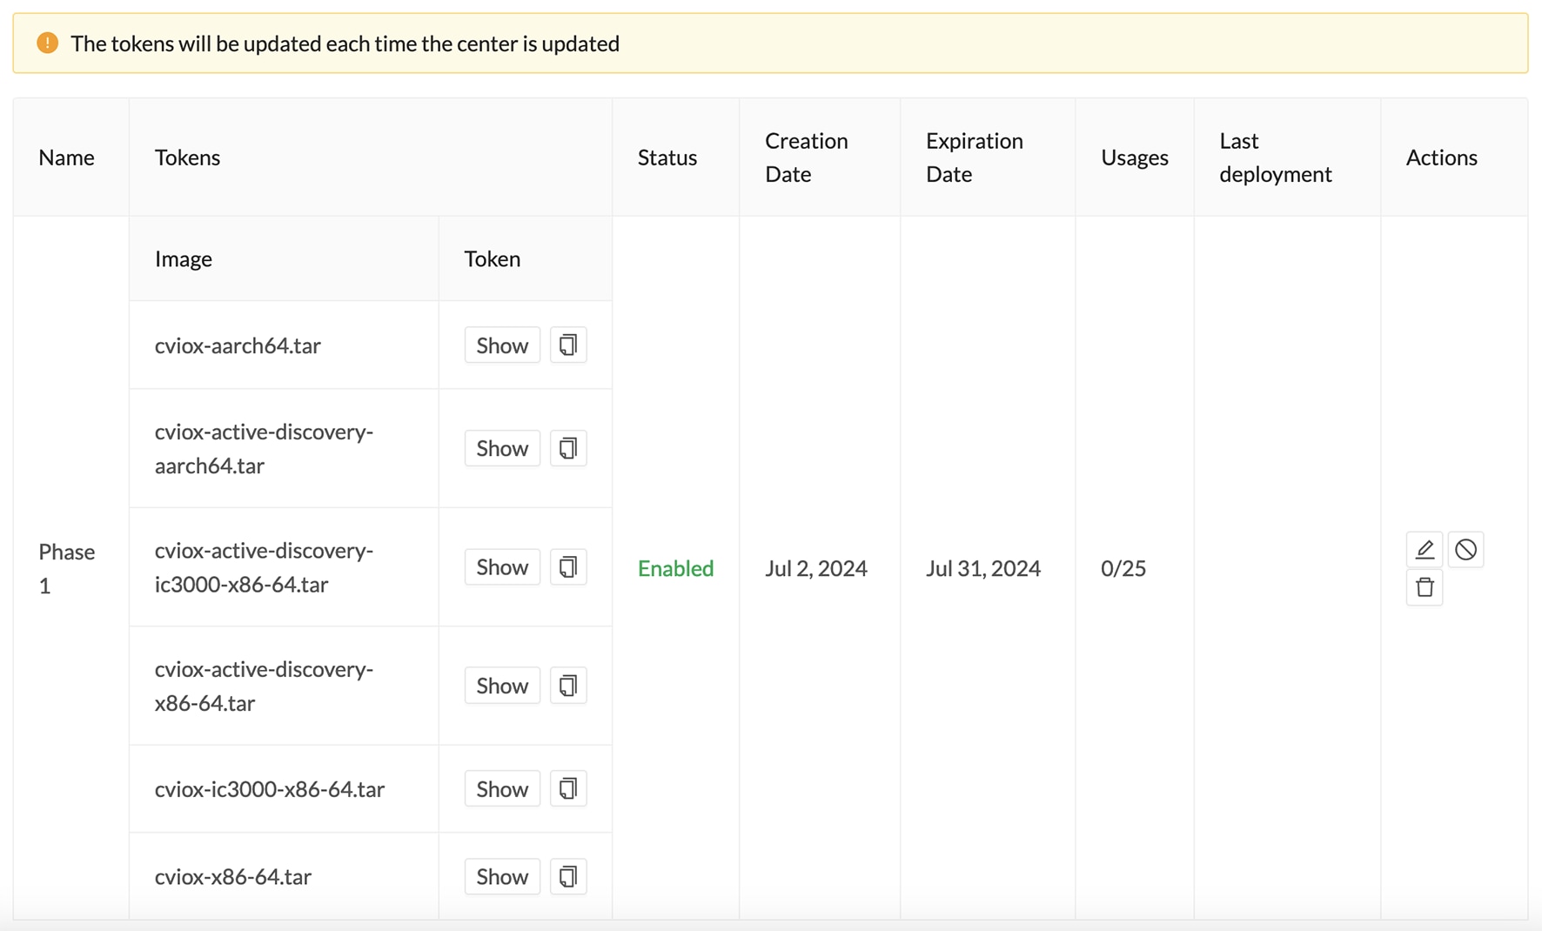The width and height of the screenshot is (1542, 931).
Task: Copy token for cviox-active-discovery-x86-64.tar
Action: click(568, 686)
